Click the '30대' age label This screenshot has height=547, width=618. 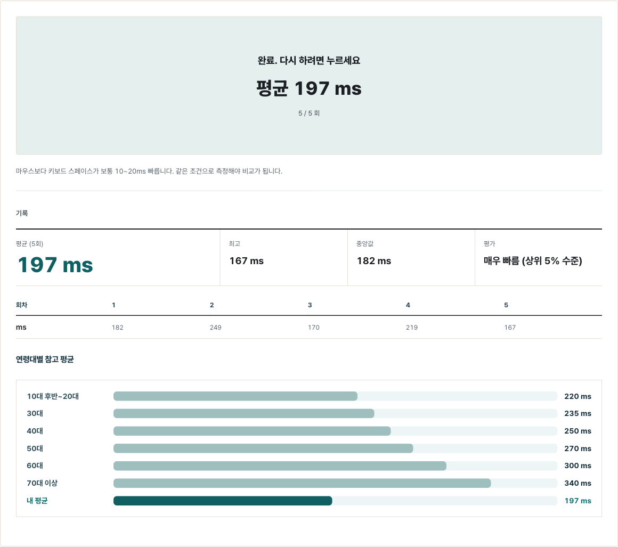(35, 413)
